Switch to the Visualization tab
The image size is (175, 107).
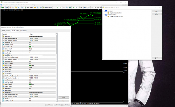pos(24,31)
